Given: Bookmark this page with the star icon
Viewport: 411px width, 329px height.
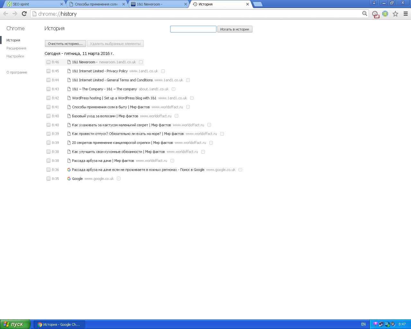Looking at the screenshot, I should pos(395,13).
